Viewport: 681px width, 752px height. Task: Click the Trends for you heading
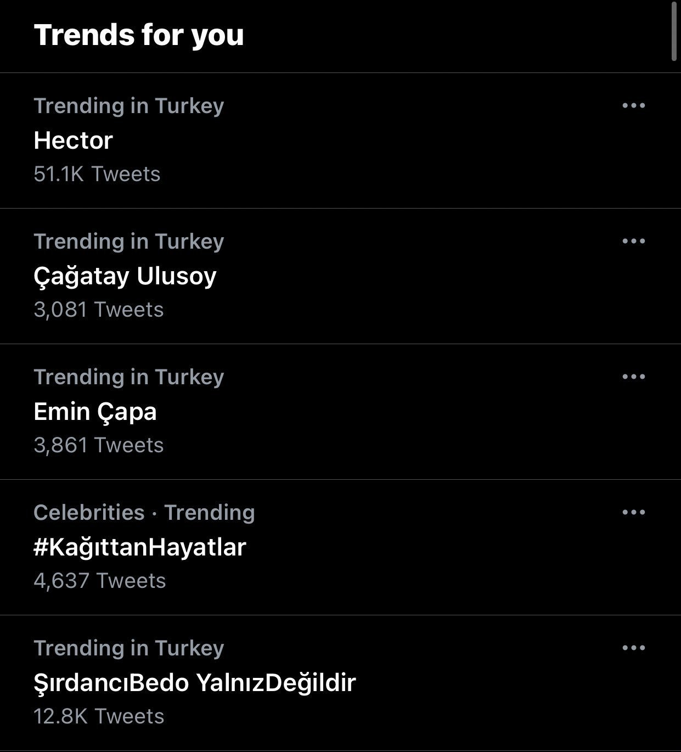tap(139, 35)
